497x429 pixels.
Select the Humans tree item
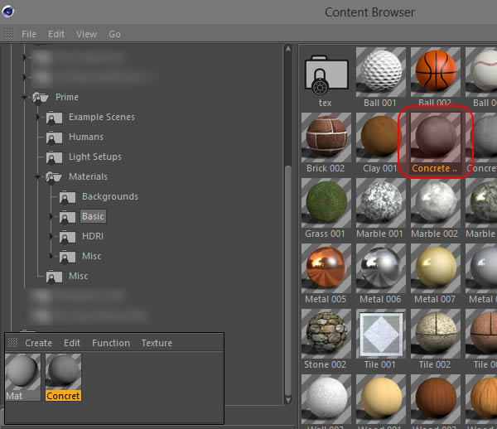coord(86,137)
